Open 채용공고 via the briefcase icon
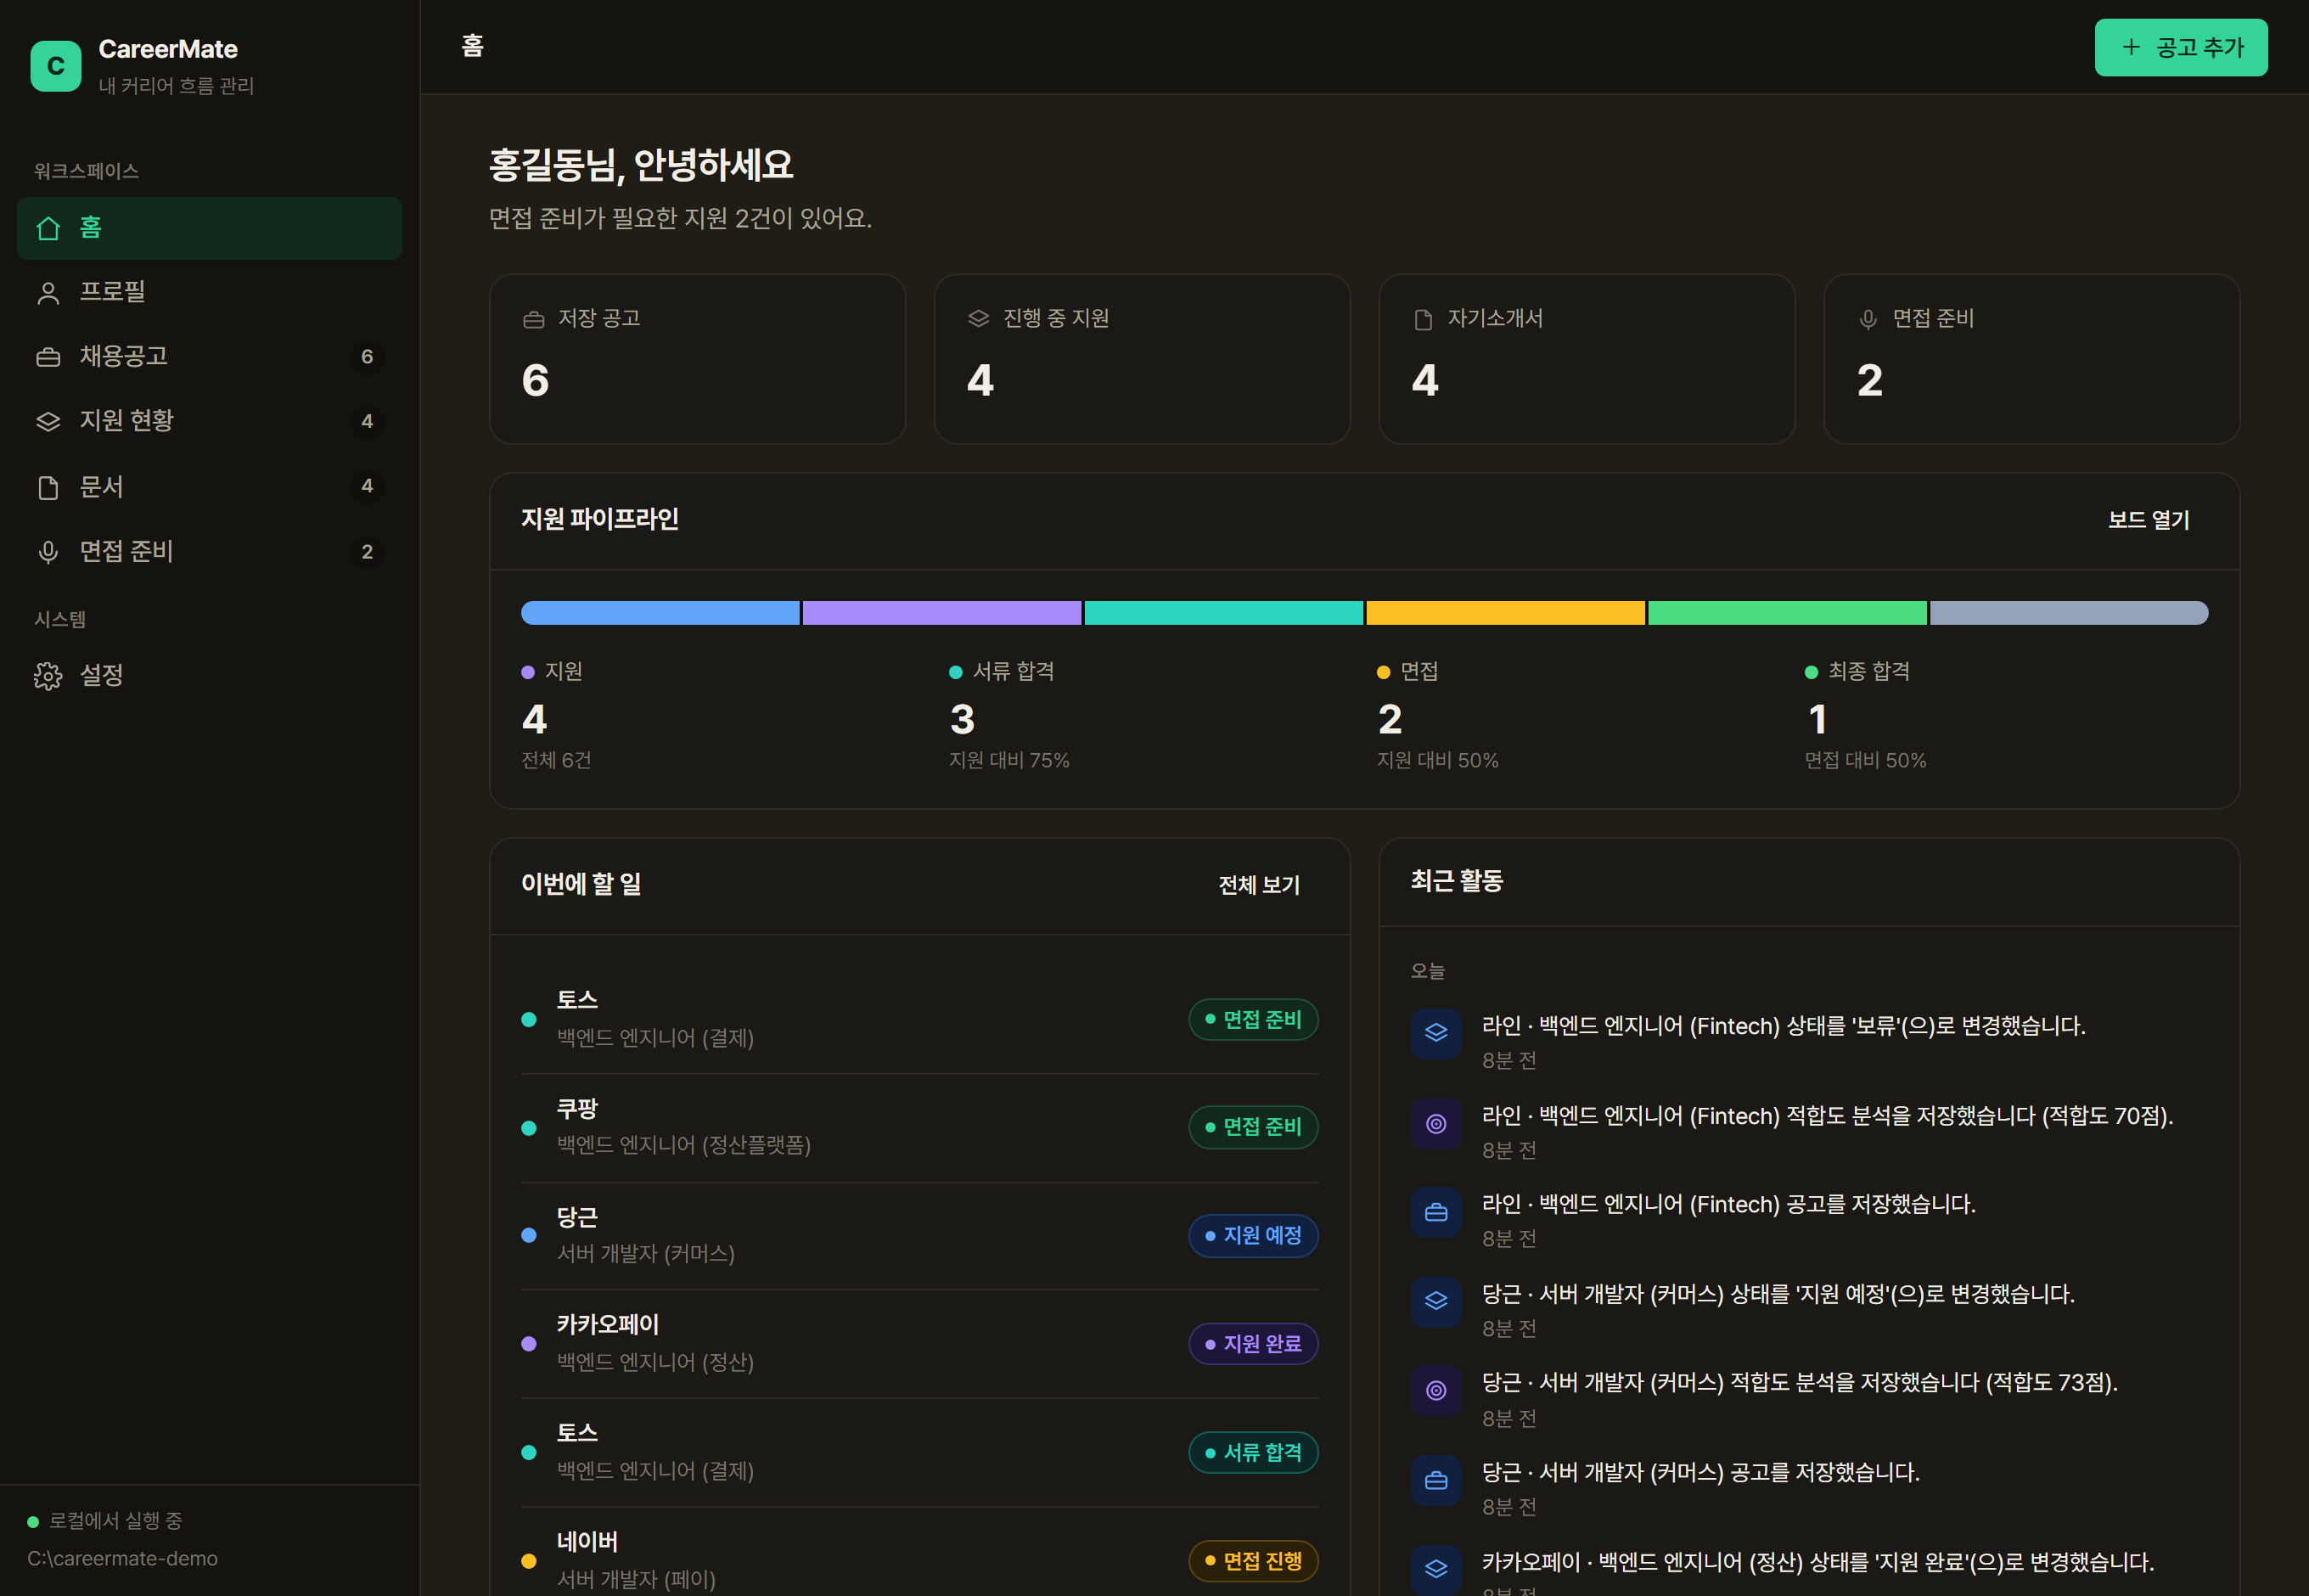 (x=48, y=357)
